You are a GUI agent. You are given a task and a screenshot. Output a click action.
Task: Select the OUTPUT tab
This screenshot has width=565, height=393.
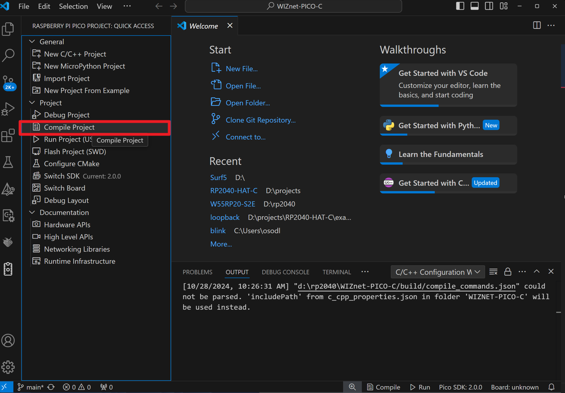[x=237, y=272]
